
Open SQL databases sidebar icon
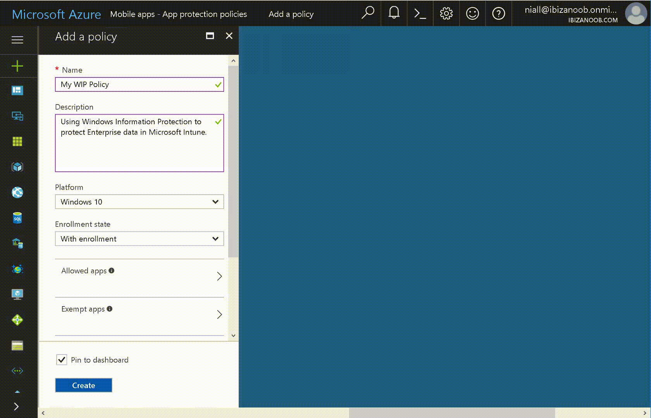click(x=17, y=218)
